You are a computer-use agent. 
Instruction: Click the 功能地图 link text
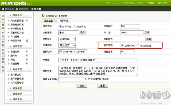24,9
